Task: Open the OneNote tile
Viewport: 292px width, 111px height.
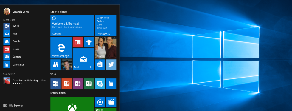Action: point(78,84)
